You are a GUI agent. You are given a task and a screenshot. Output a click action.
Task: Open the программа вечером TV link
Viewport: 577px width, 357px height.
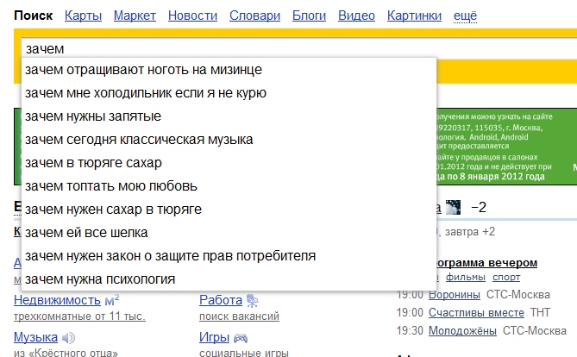485,263
